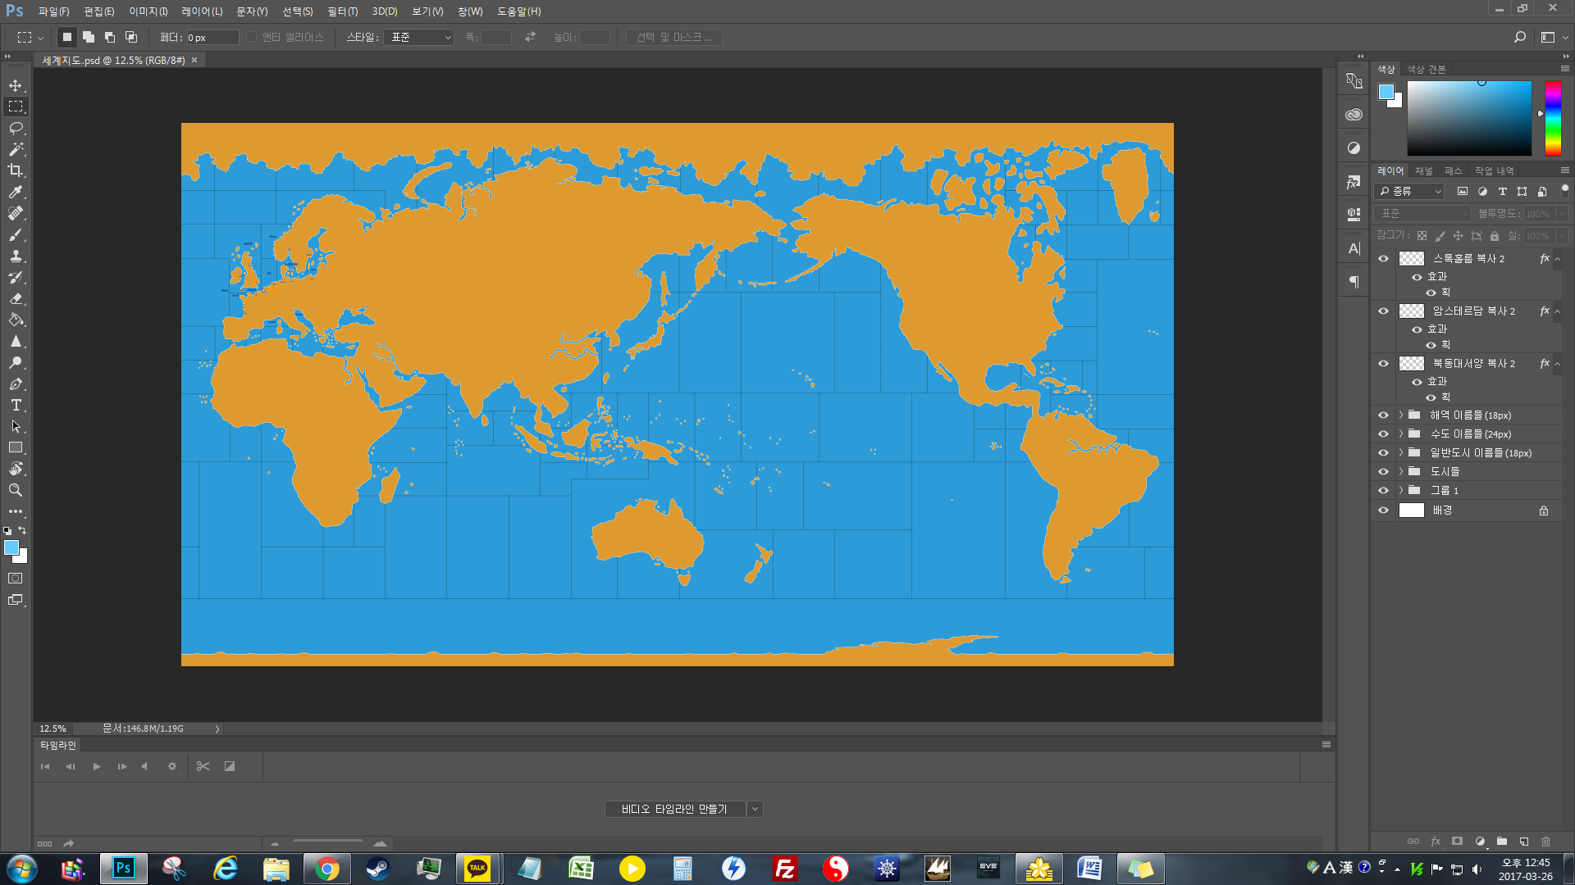Screen dimensions: 1575x885
Task: Select the Crop tool
Action: tap(16, 171)
